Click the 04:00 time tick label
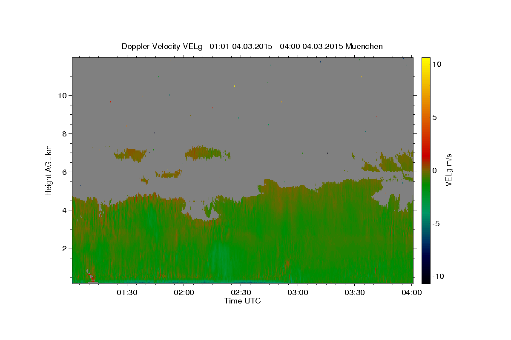Screen dimensions: 511x340 click(x=412, y=292)
